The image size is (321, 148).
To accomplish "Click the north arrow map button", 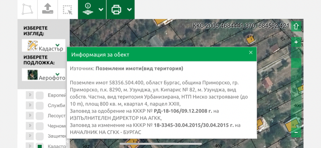I will [296, 26].
